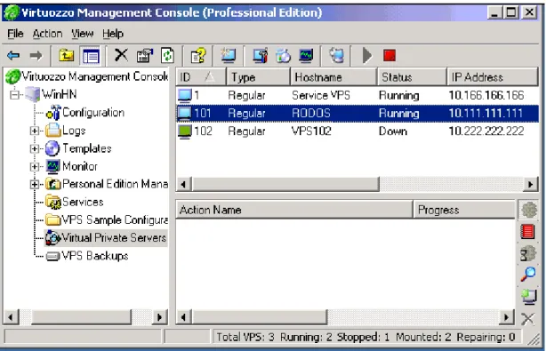Start the VPS with the play icon
The width and height of the screenshot is (546, 351).
(x=367, y=55)
